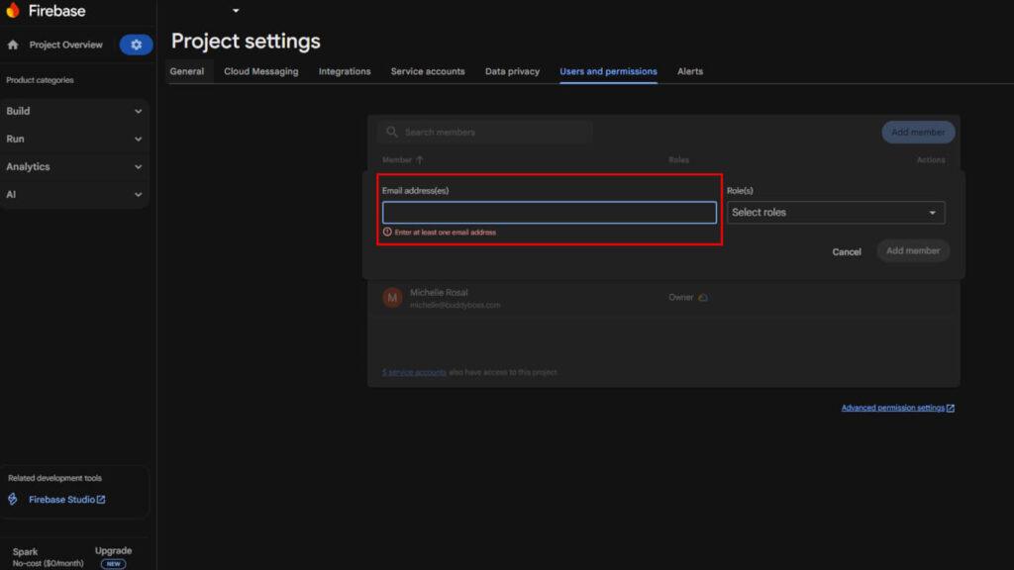Open project settings via the blue gear icon
The width and height of the screenshot is (1014, 570).
tap(136, 45)
